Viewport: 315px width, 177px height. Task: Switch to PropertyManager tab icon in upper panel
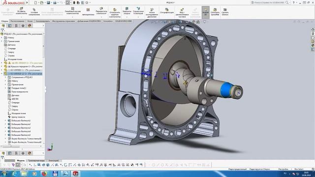10,26
